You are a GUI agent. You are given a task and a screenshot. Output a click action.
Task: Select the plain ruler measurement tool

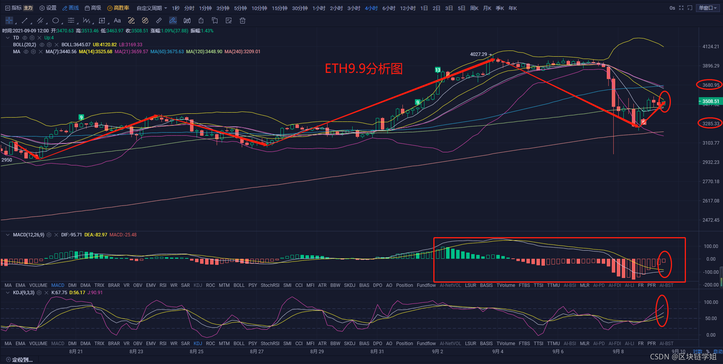[x=159, y=20]
